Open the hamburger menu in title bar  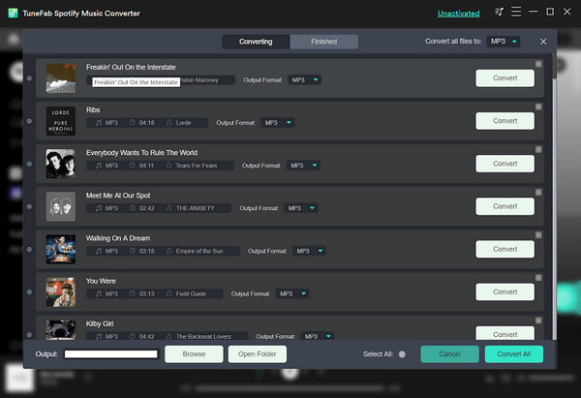tap(516, 12)
